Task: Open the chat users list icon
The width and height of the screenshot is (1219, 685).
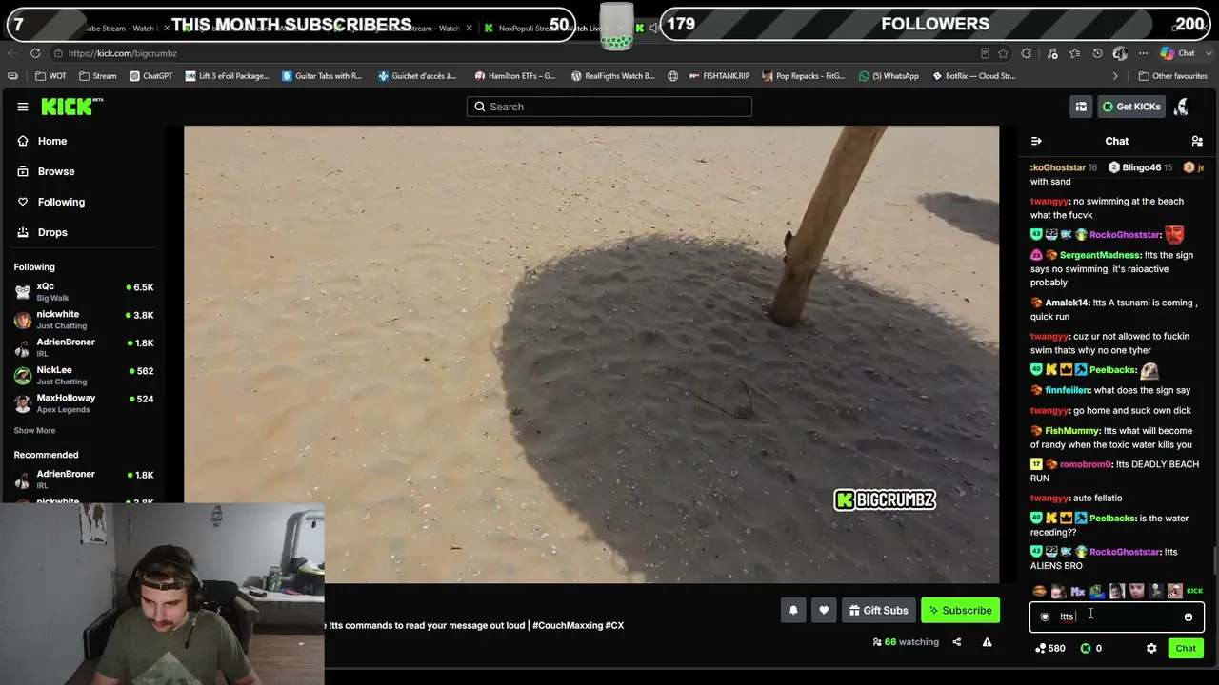Action: [1197, 141]
